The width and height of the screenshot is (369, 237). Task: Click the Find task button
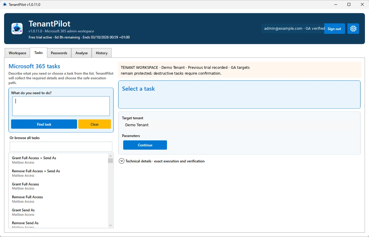[44, 124]
